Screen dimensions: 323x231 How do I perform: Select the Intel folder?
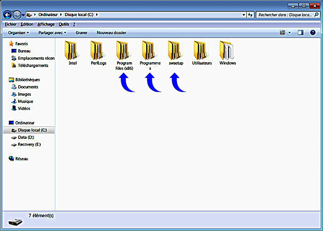pos(73,53)
